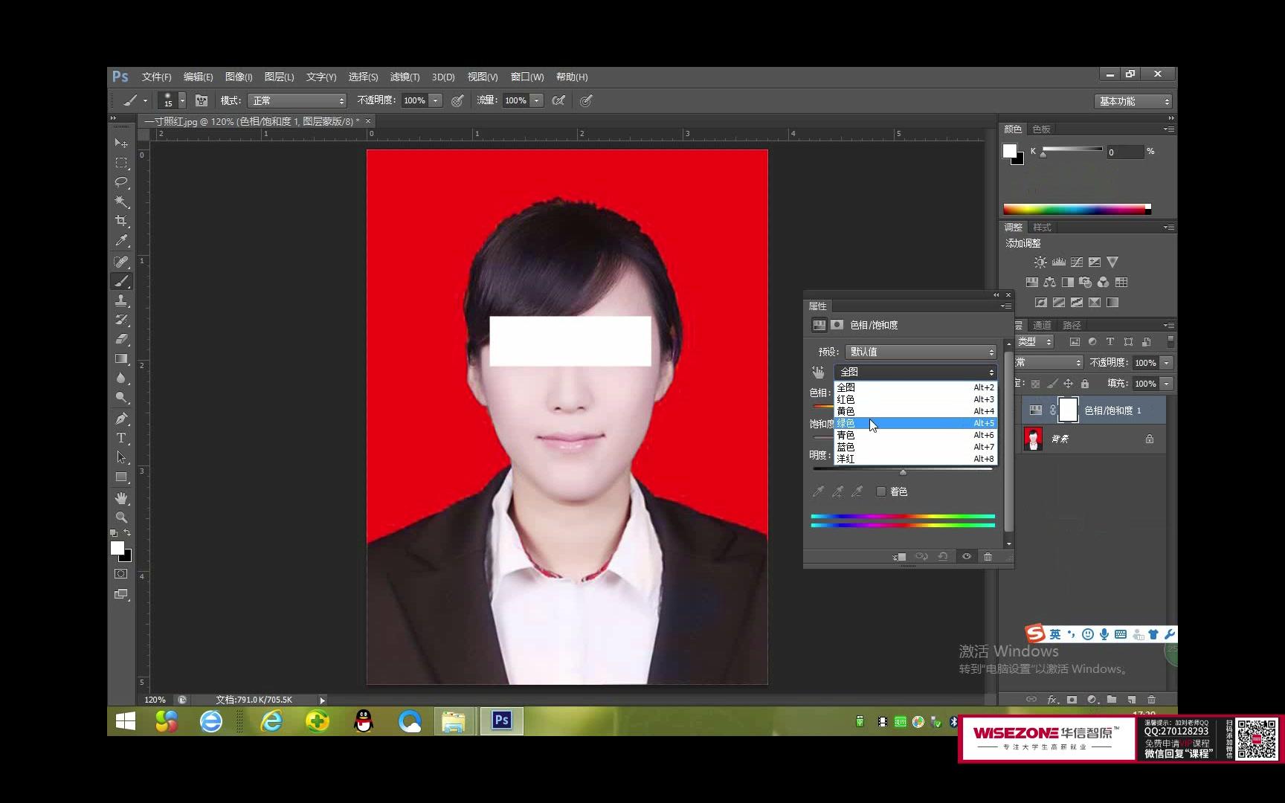Viewport: 1285px width, 803px height.
Task: Open the 类型 layer filter dropdown
Action: click(x=1035, y=342)
